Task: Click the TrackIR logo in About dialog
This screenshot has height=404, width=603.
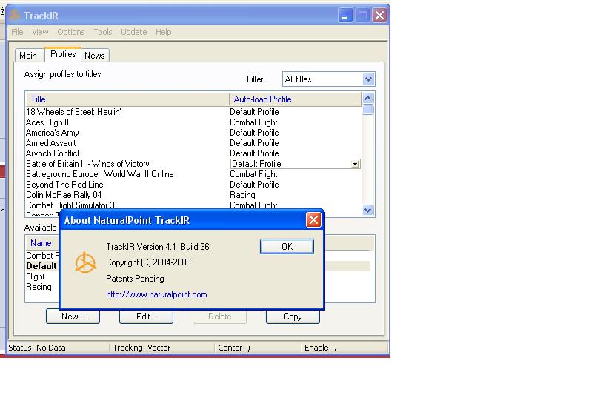Action: click(x=85, y=262)
